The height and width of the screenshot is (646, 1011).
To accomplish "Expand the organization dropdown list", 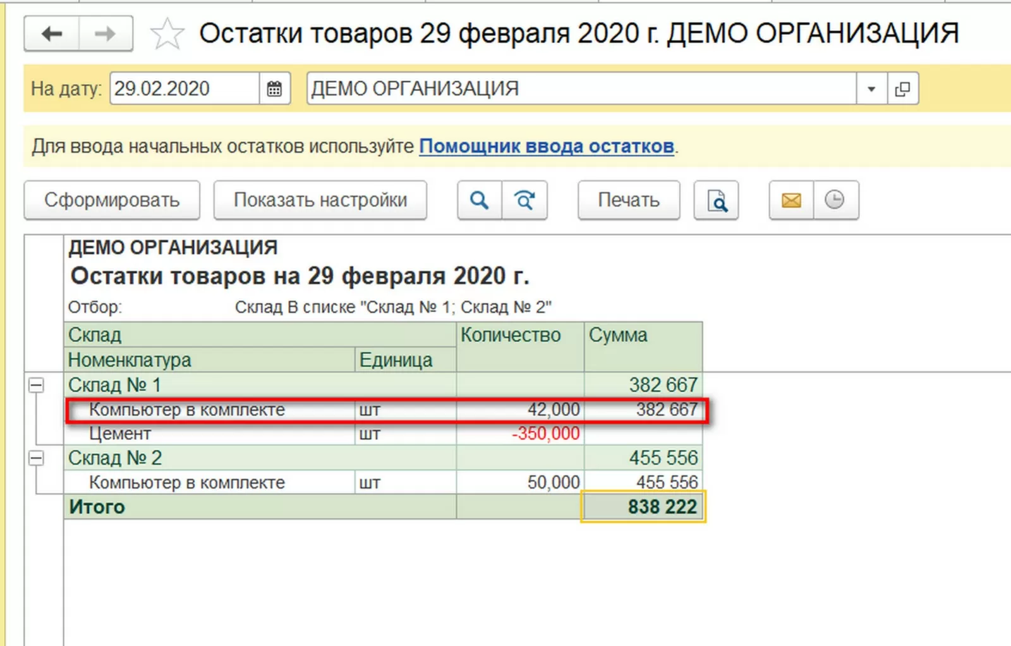I will 871,88.
